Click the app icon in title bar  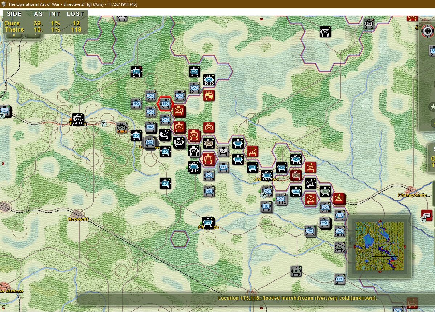tap(4, 4)
